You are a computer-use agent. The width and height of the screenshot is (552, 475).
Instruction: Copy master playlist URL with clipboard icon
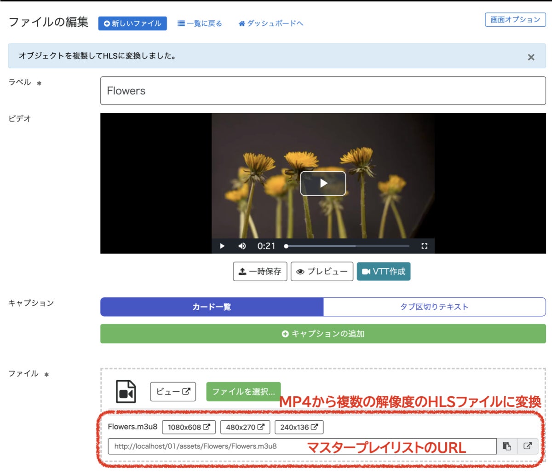507,446
